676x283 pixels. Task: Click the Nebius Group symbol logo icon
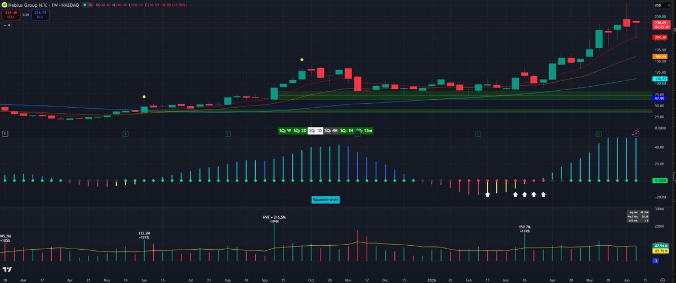pos(5,5)
